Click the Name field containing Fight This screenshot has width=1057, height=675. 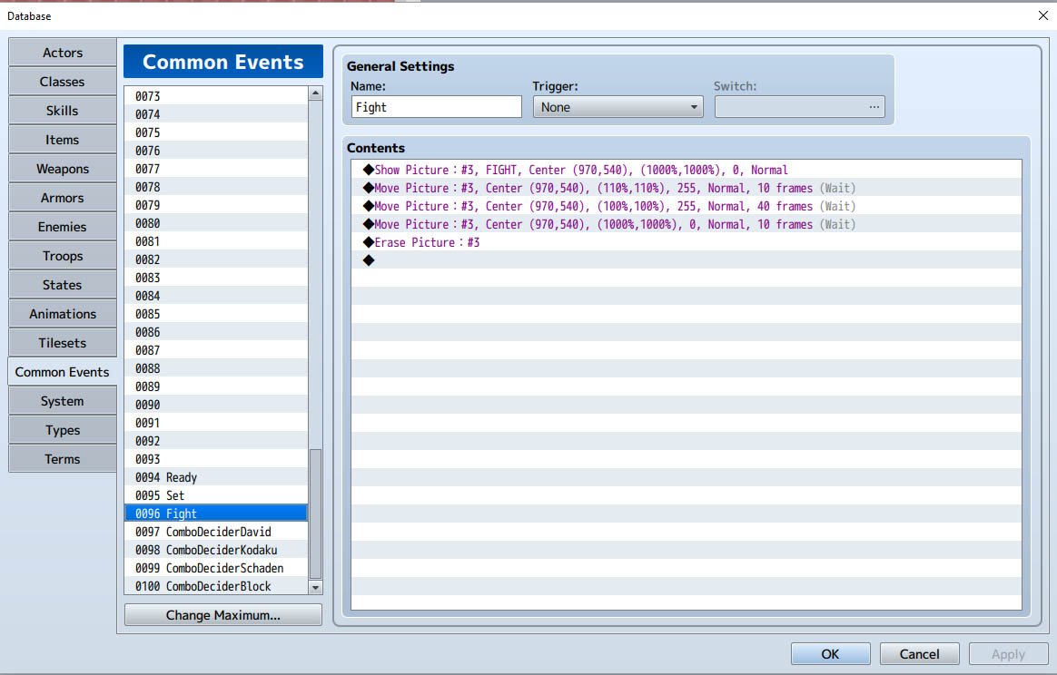pos(436,107)
